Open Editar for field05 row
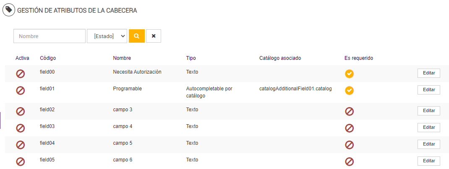This screenshot has height=169, width=449. click(x=428, y=161)
